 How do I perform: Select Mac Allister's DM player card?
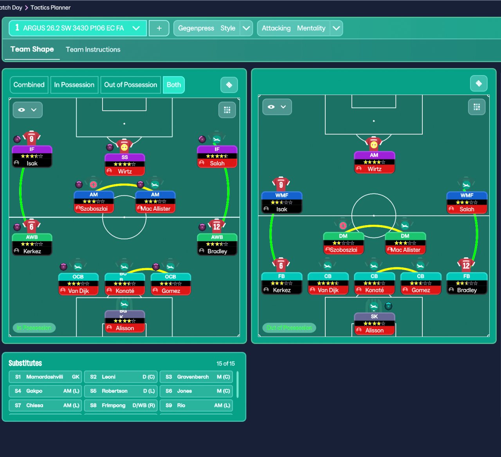click(405, 243)
